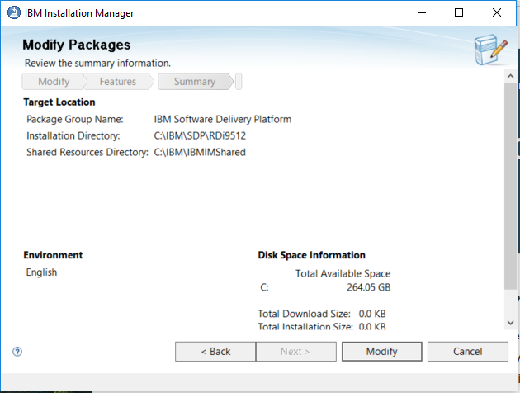Click the scrollbar down arrow

point(510,322)
